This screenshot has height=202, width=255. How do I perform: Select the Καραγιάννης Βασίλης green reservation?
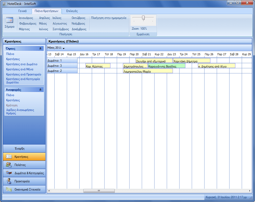coord(167,66)
